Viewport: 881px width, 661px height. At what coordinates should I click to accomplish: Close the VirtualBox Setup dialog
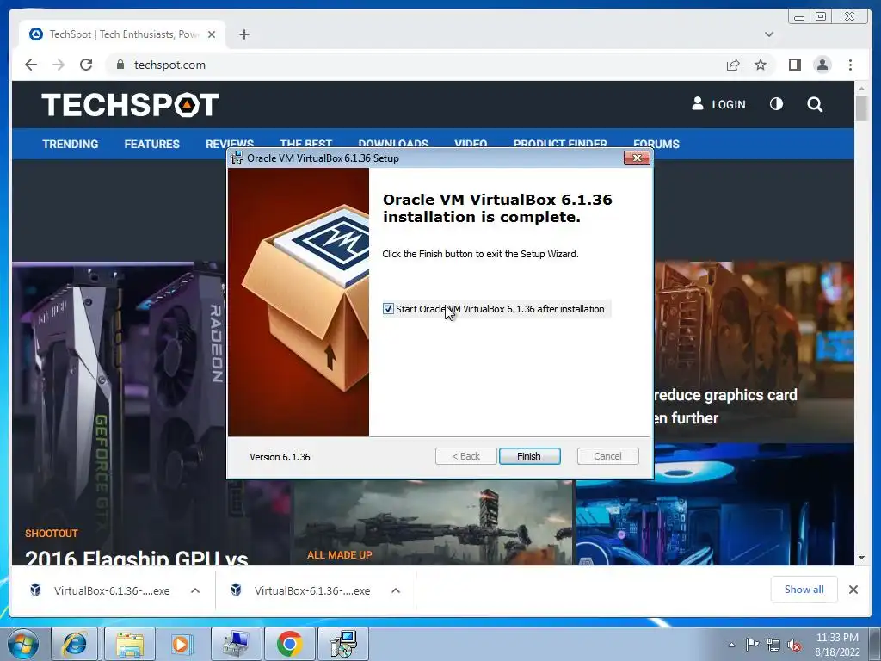pyautogui.click(x=638, y=158)
